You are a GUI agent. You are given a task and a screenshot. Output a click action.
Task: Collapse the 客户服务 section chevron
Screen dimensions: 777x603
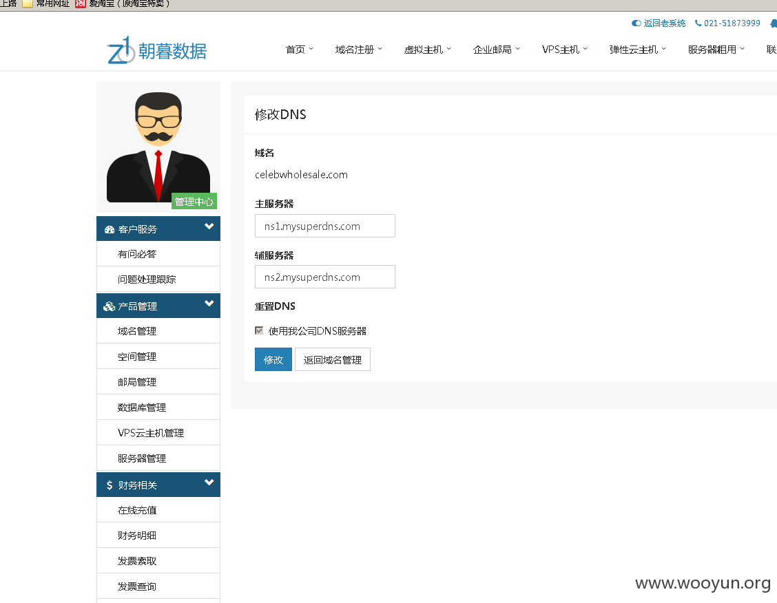[x=209, y=226]
